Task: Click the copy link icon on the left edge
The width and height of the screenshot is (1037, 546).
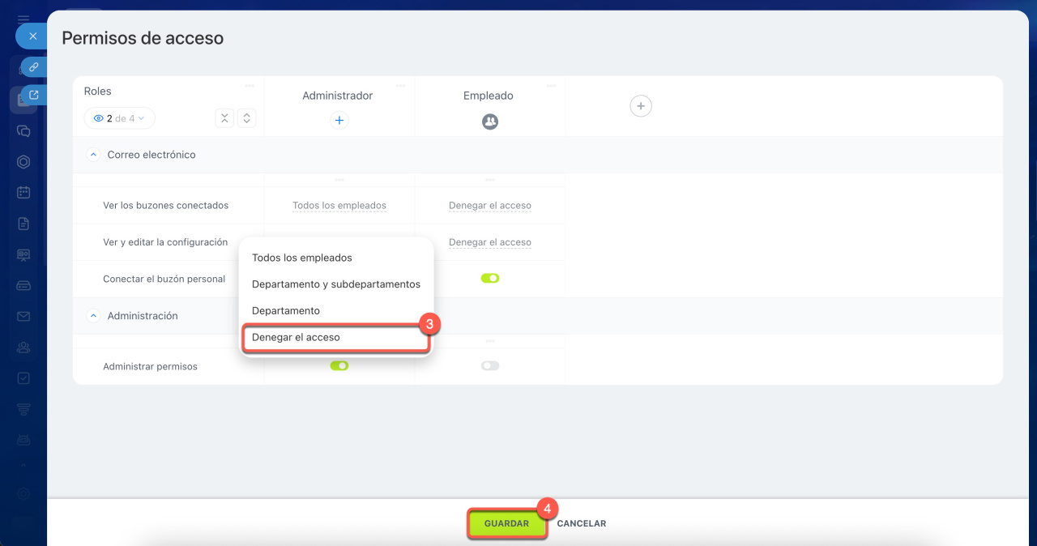Action: pos(34,67)
